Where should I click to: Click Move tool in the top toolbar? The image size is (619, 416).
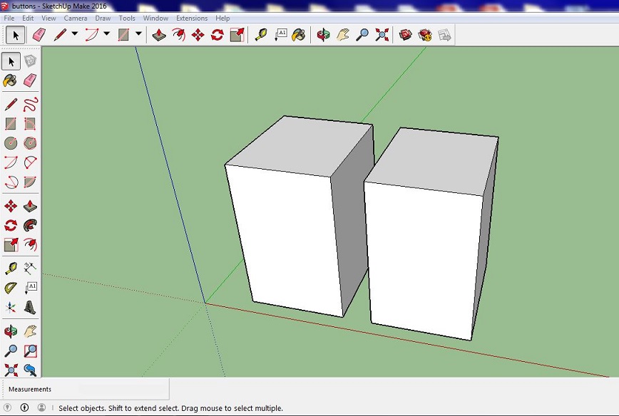[x=198, y=35]
